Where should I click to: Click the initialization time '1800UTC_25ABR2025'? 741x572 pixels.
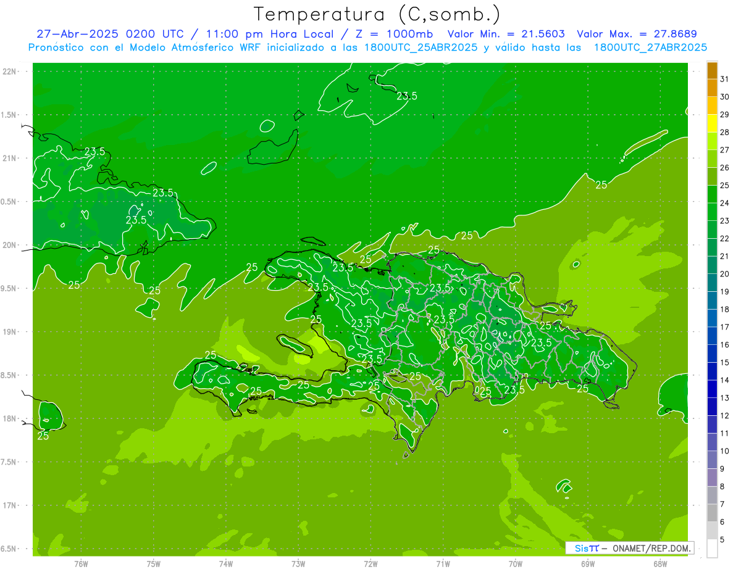[x=420, y=47]
